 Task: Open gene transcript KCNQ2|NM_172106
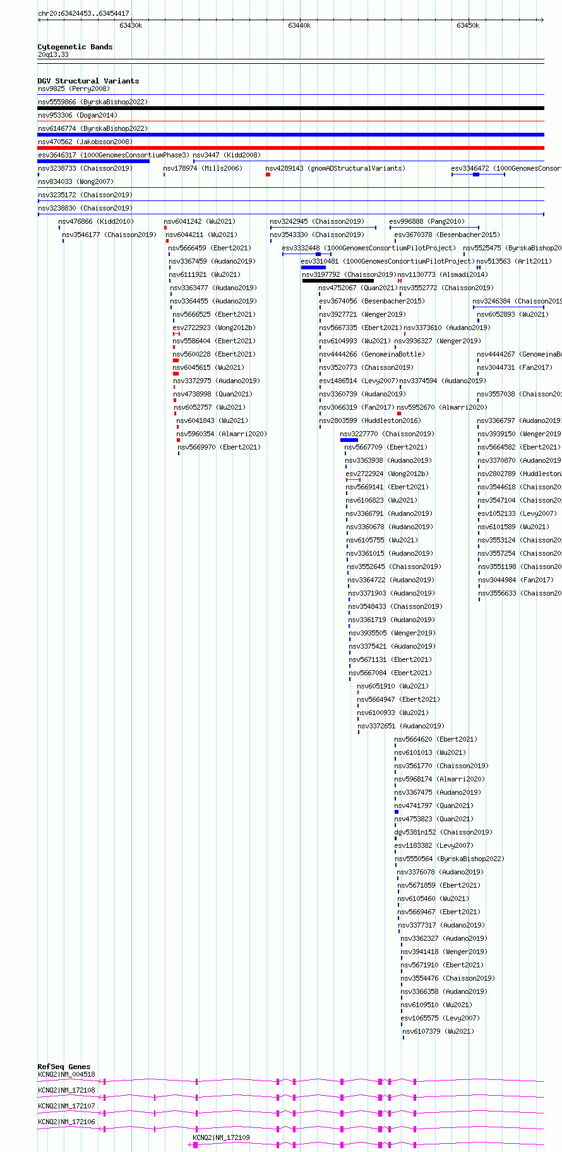(x=66, y=1122)
